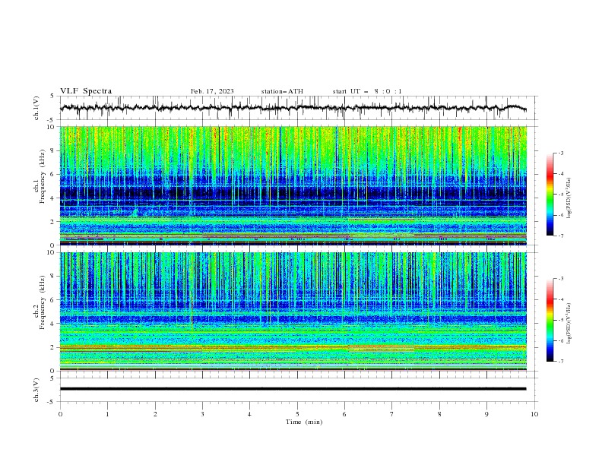The height and width of the screenshot is (465, 602).
Task: Click the "5" tick on the time axis
Action: (x=297, y=414)
